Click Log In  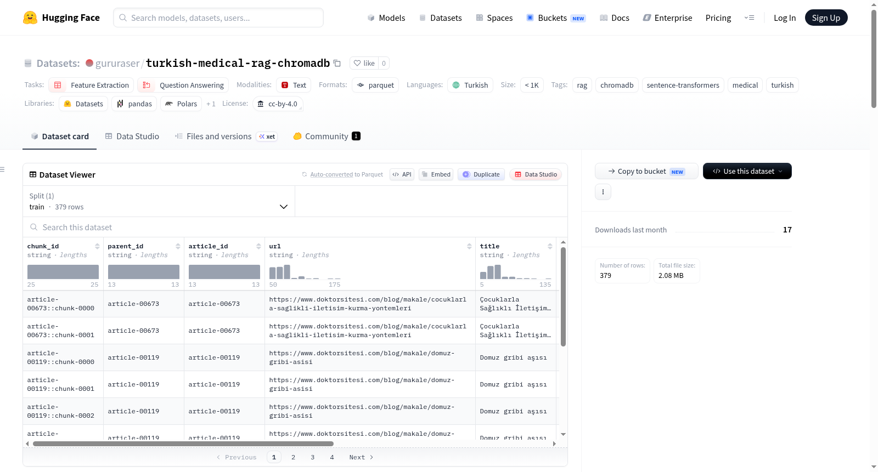point(785,18)
